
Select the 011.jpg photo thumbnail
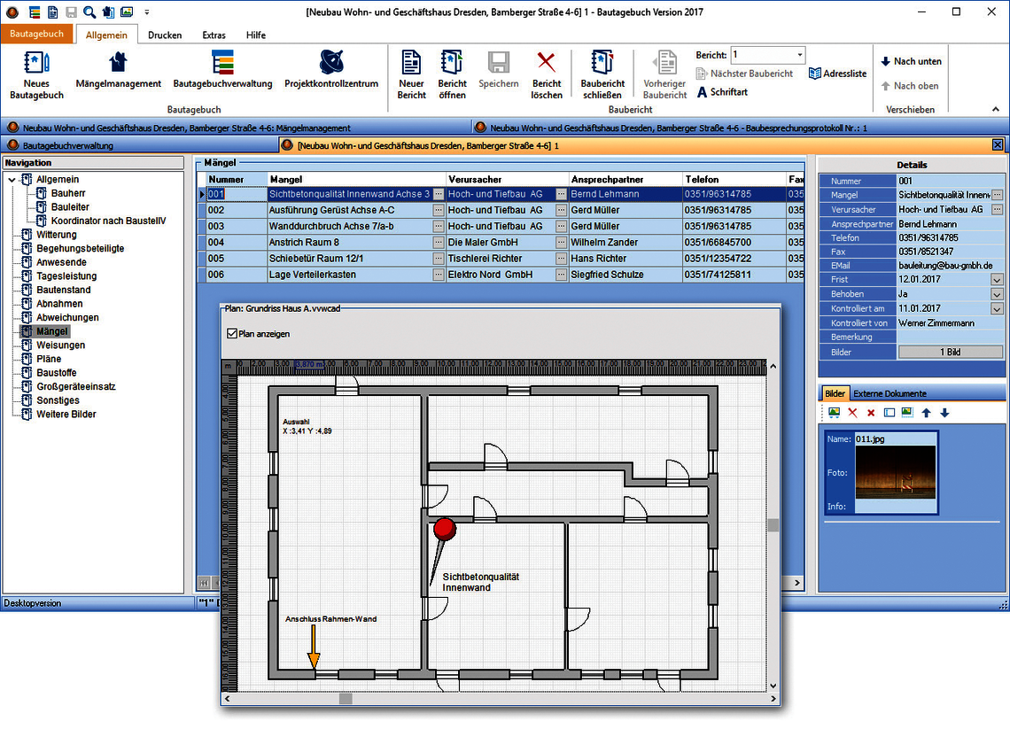(896, 473)
